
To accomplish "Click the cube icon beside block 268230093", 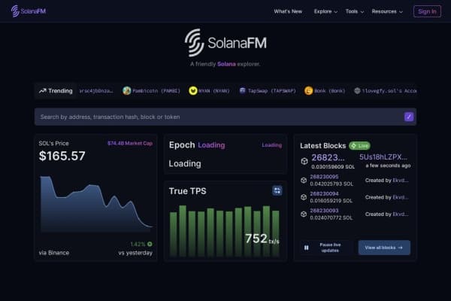I will click(304, 214).
